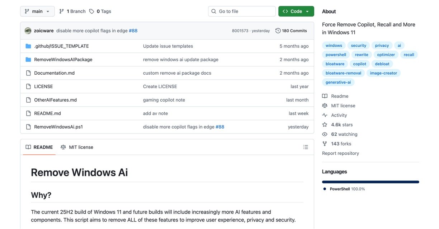This screenshot has height=229, width=439.
Task: Click the file icon for LICENSE
Action: (28, 87)
